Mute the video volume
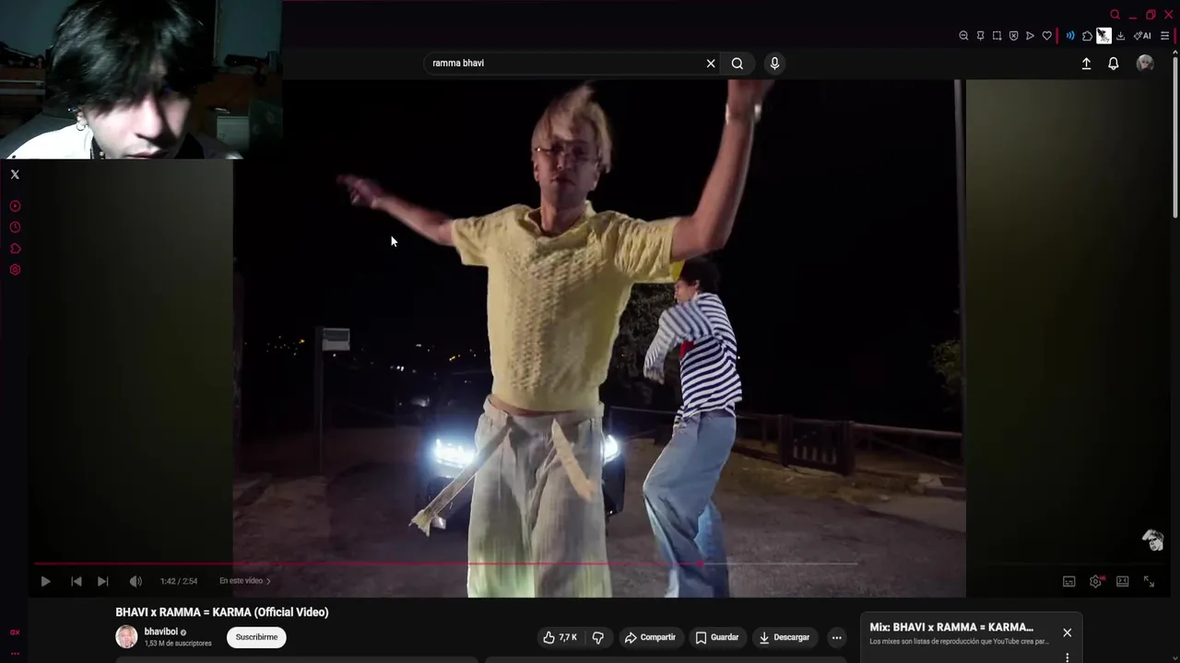Screen dimensions: 1180x663 pyautogui.click(x=136, y=581)
